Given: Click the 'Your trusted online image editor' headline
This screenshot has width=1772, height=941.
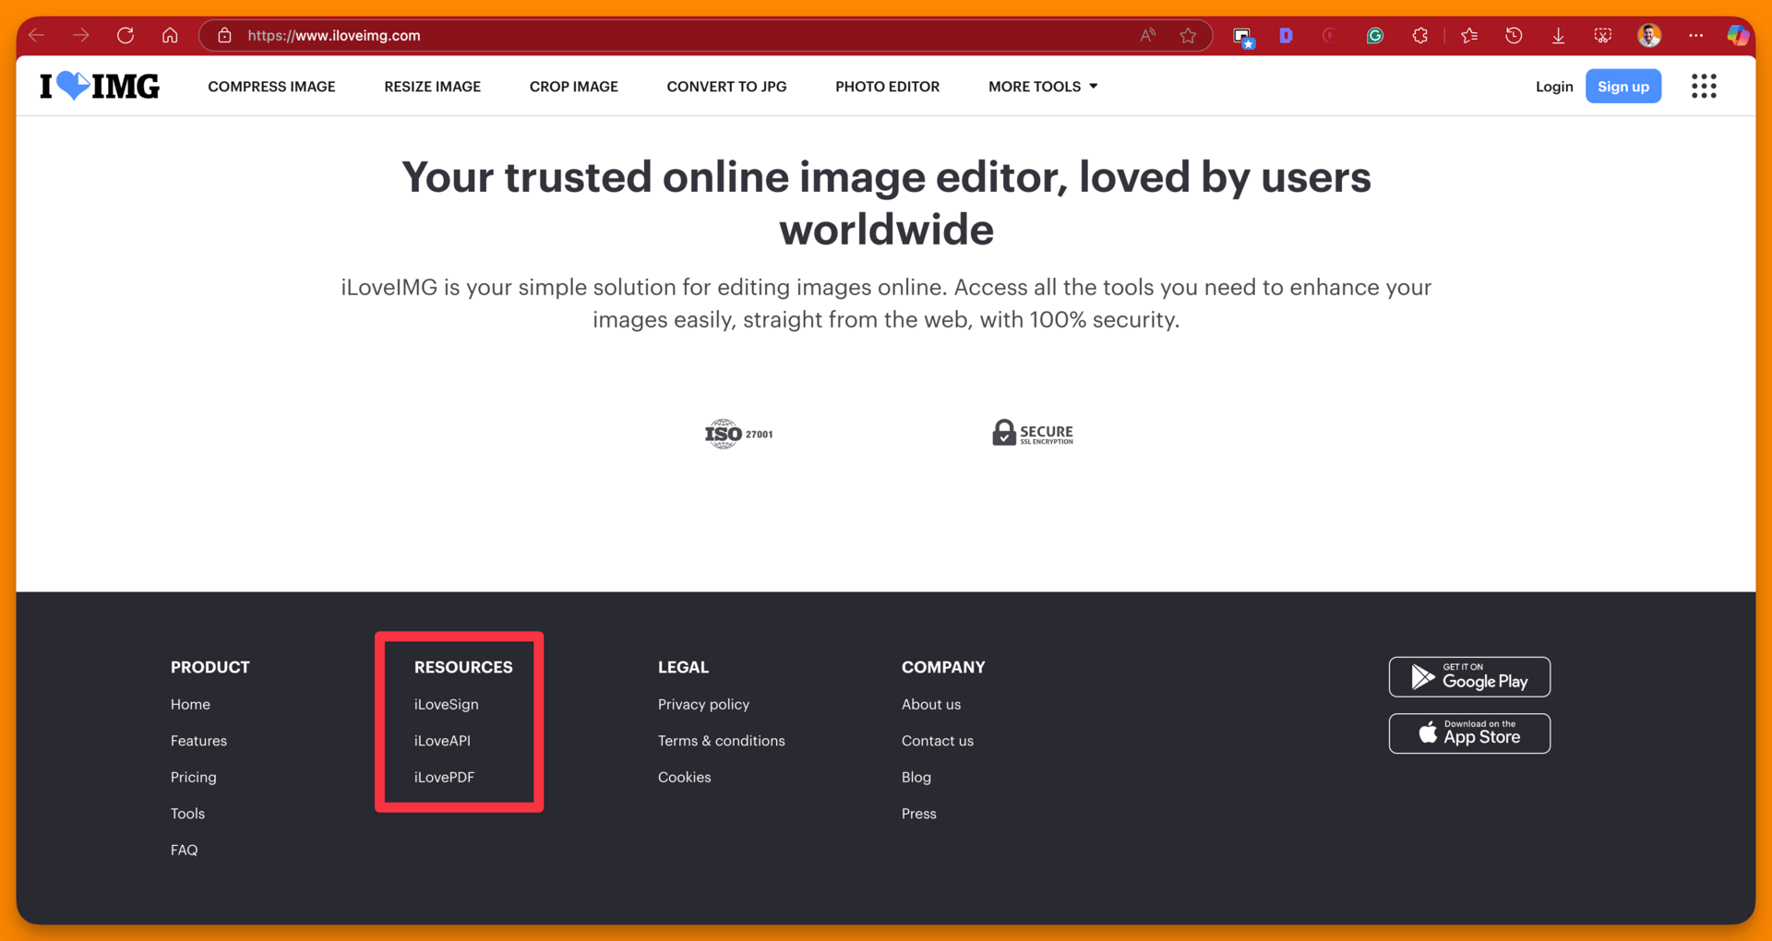Looking at the screenshot, I should [x=886, y=203].
